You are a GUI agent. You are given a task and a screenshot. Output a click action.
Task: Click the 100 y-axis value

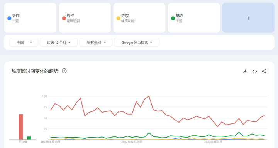pyautogui.click(x=44, y=96)
